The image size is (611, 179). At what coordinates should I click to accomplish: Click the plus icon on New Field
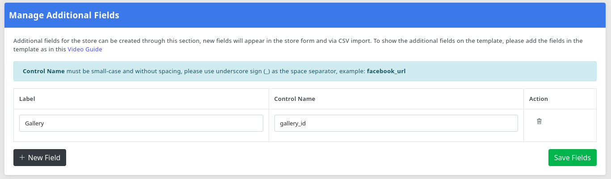(x=22, y=158)
